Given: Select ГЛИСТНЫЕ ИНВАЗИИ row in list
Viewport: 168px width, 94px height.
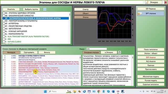Looking at the screenshot, I should click(41, 62).
